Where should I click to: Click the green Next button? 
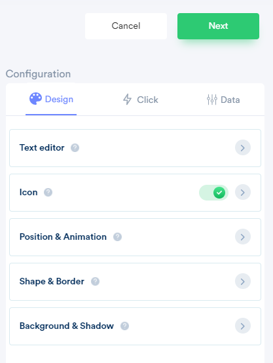[218, 26]
